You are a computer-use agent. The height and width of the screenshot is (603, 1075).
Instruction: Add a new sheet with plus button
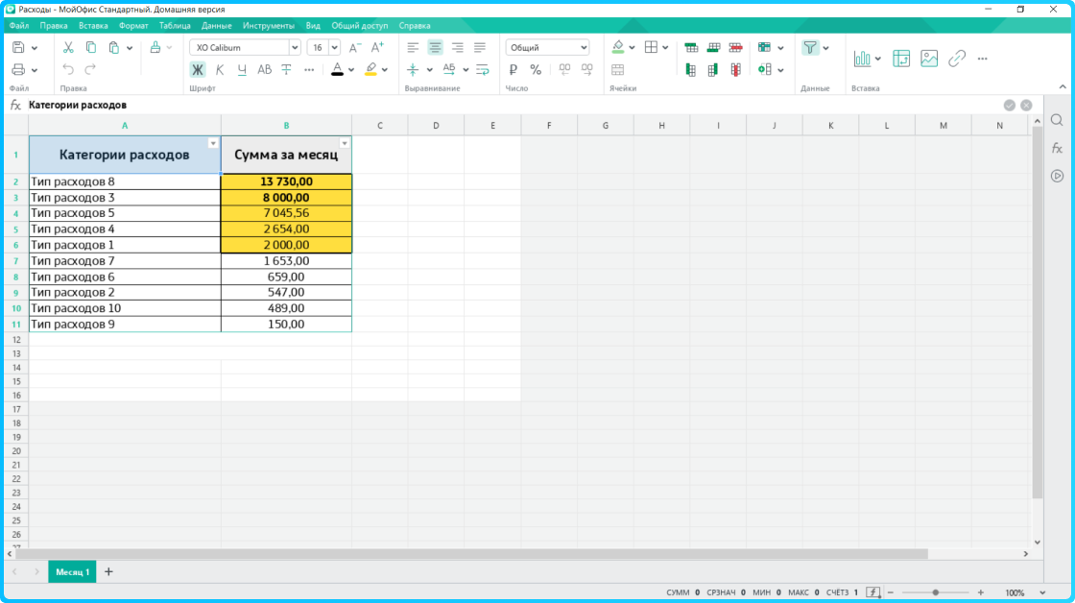tap(108, 572)
